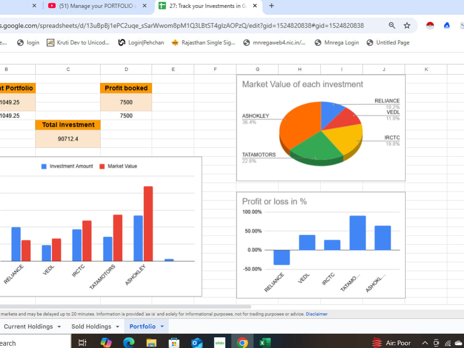Expand Sold Holdings sheet dropdown arrow
The height and width of the screenshot is (348, 464).
117,327
